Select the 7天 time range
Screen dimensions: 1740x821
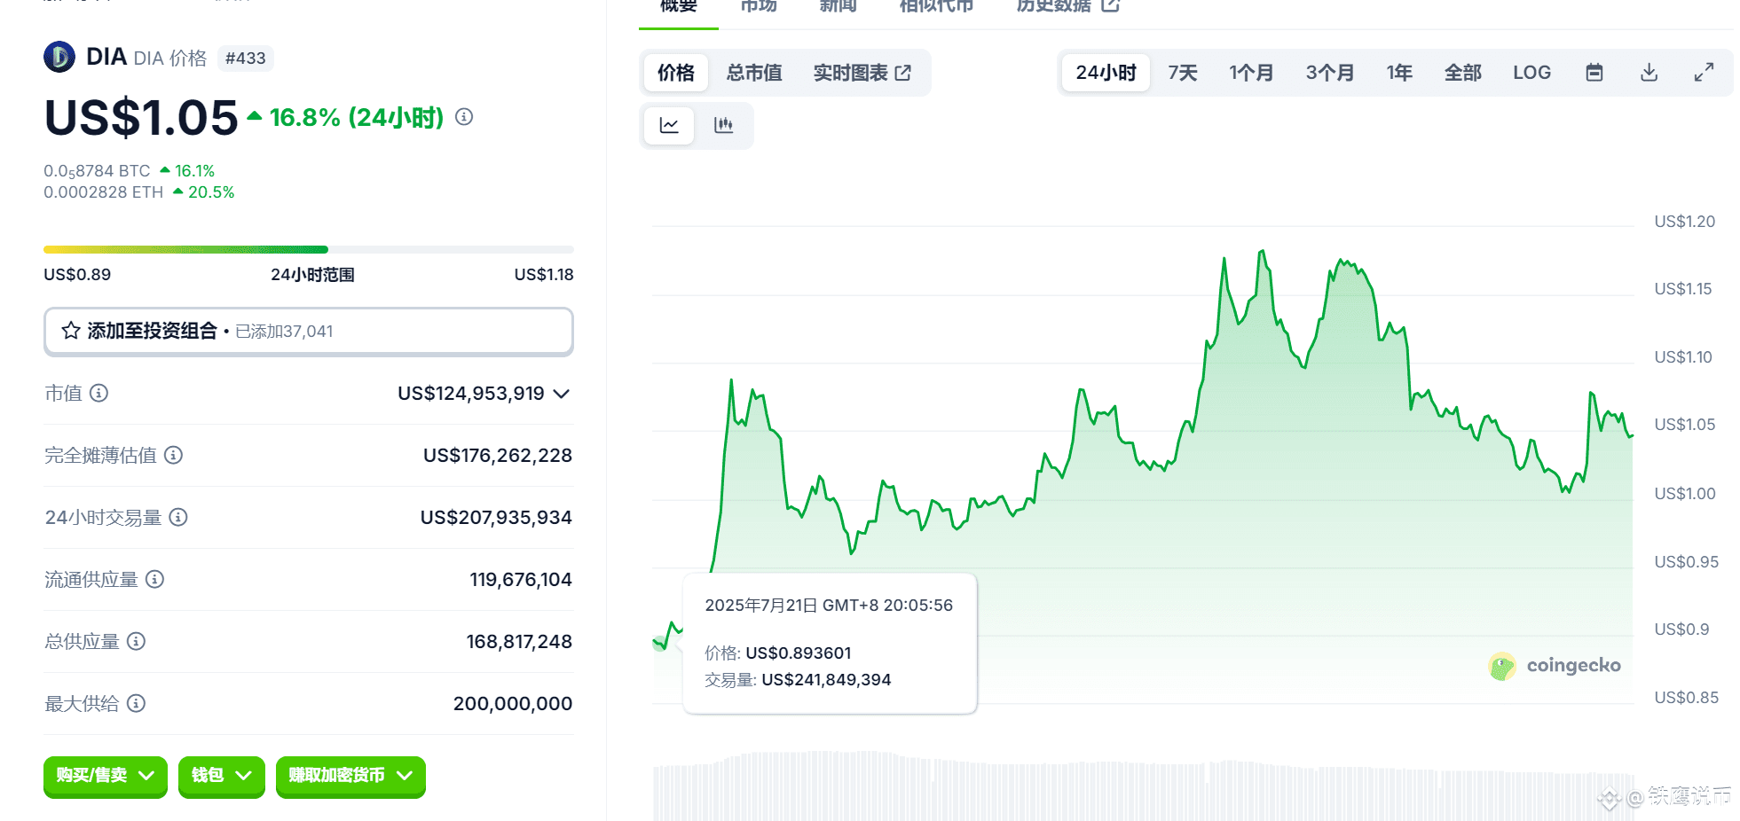click(1182, 73)
